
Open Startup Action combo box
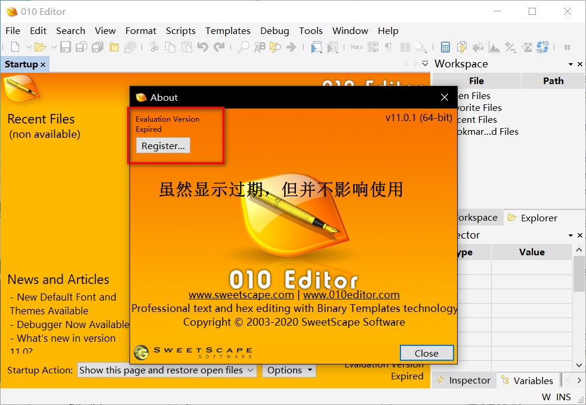coord(166,370)
